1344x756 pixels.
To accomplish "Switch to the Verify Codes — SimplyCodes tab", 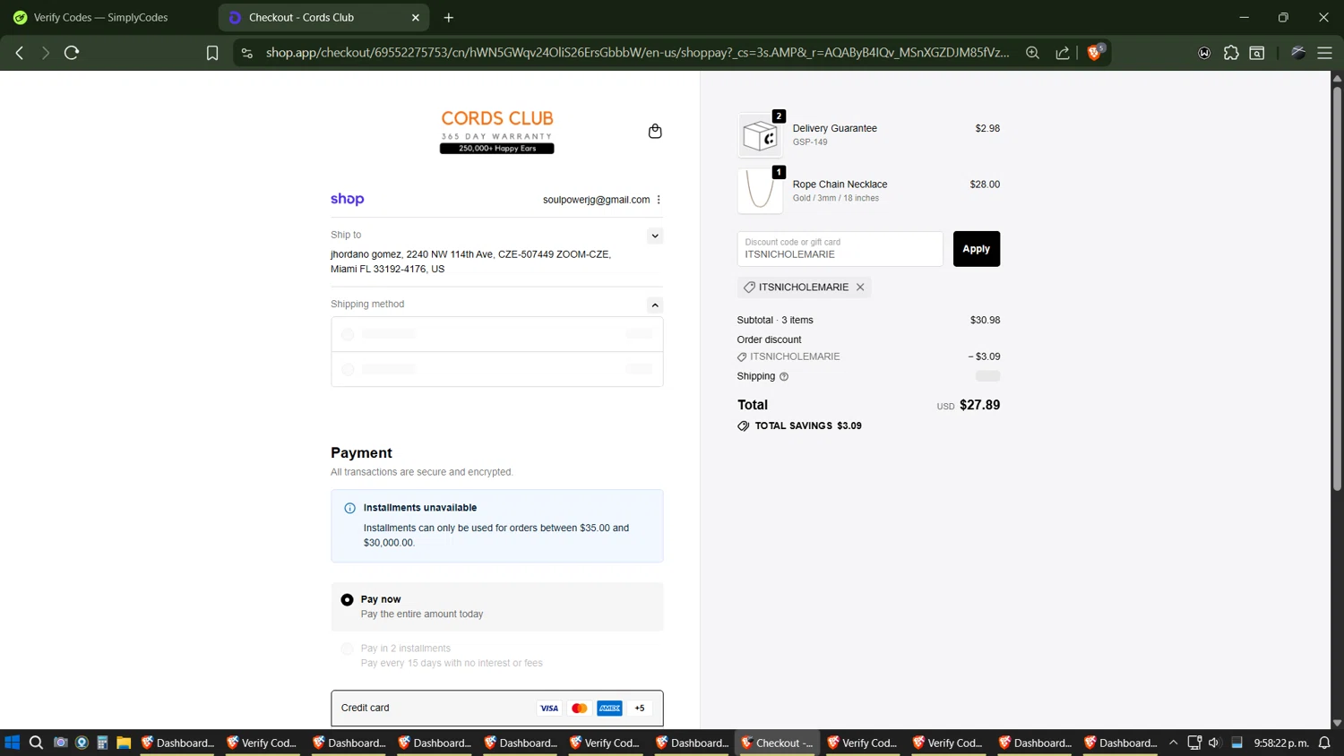I will 100,17.
